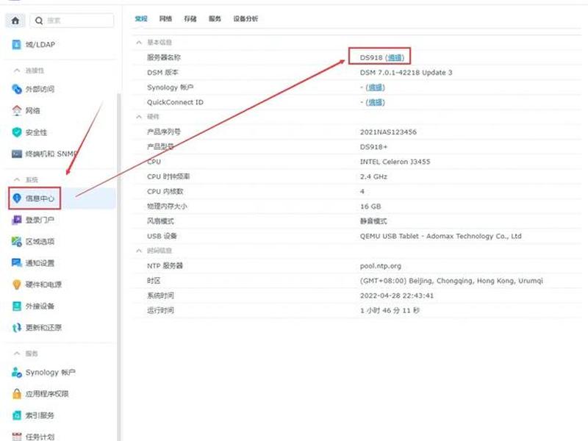Select QEMU USB Tablet device text

click(x=440, y=236)
